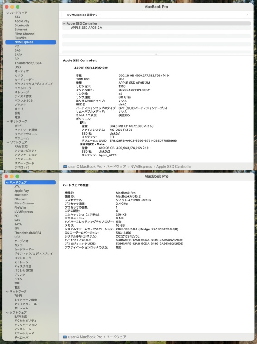The image size is (257, 344).
Task: Open ディスク作成 in hardware overview window sidebar
Action: [x=23, y=266]
